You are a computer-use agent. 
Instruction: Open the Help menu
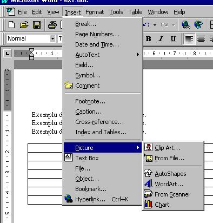[179, 12]
